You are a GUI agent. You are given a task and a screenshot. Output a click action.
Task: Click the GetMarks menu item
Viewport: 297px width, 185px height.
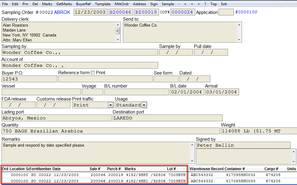pos(64,4)
